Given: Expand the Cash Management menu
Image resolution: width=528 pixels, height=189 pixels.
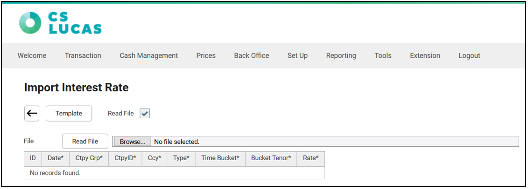Looking at the screenshot, I should [x=148, y=55].
